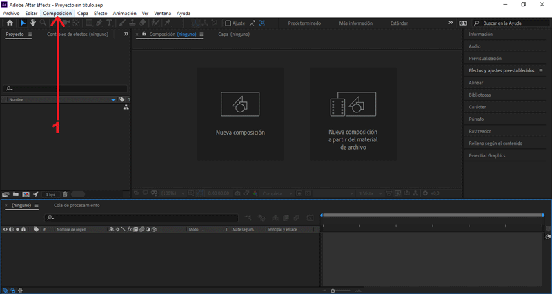Toggle the solo dot column switch
This screenshot has width=552, height=294.
17,229
